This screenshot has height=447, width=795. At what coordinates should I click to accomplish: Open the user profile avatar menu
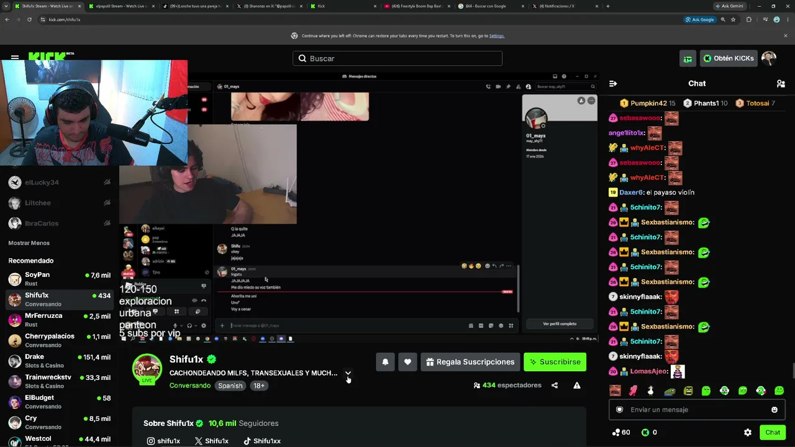click(769, 58)
